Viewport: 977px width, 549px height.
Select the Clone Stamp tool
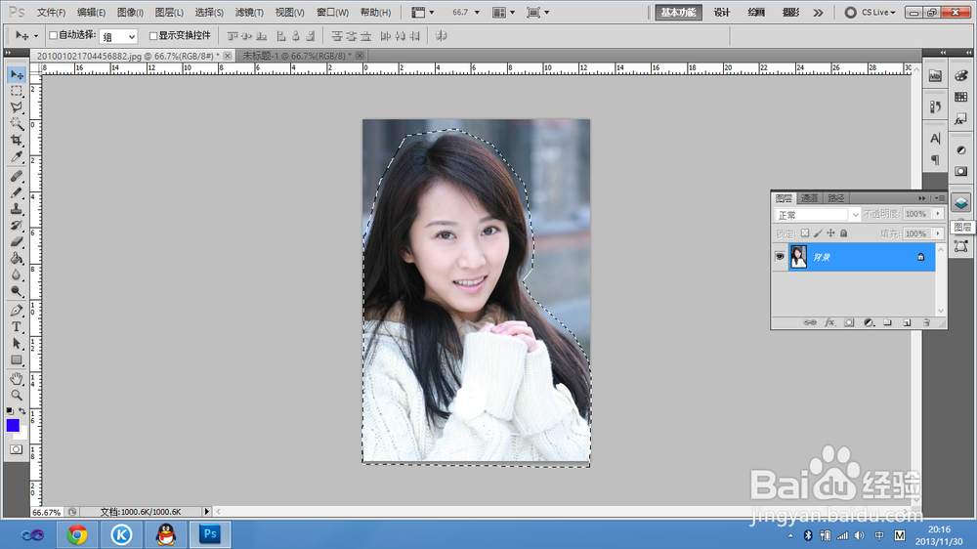pyautogui.click(x=17, y=209)
